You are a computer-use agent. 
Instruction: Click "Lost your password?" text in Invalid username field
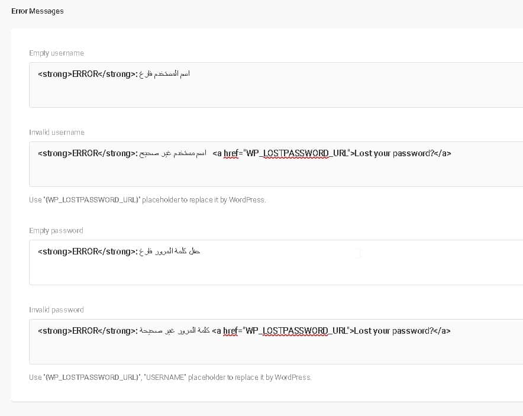(393, 153)
